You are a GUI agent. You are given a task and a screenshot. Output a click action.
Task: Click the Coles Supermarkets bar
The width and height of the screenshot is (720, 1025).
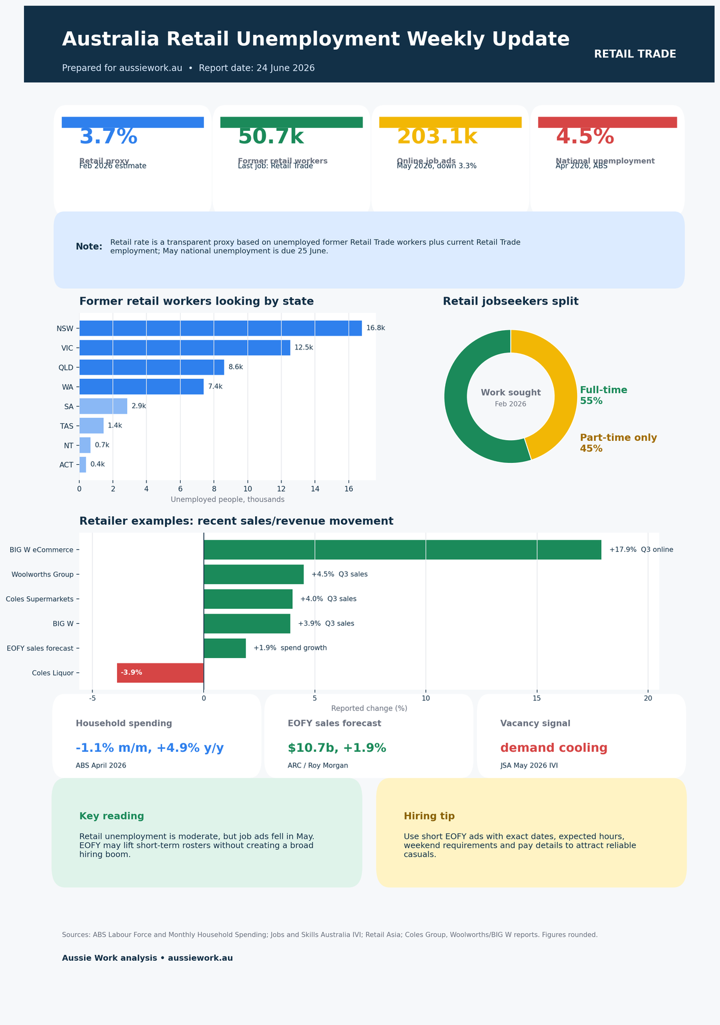pyautogui.click(x=248, y=599)
